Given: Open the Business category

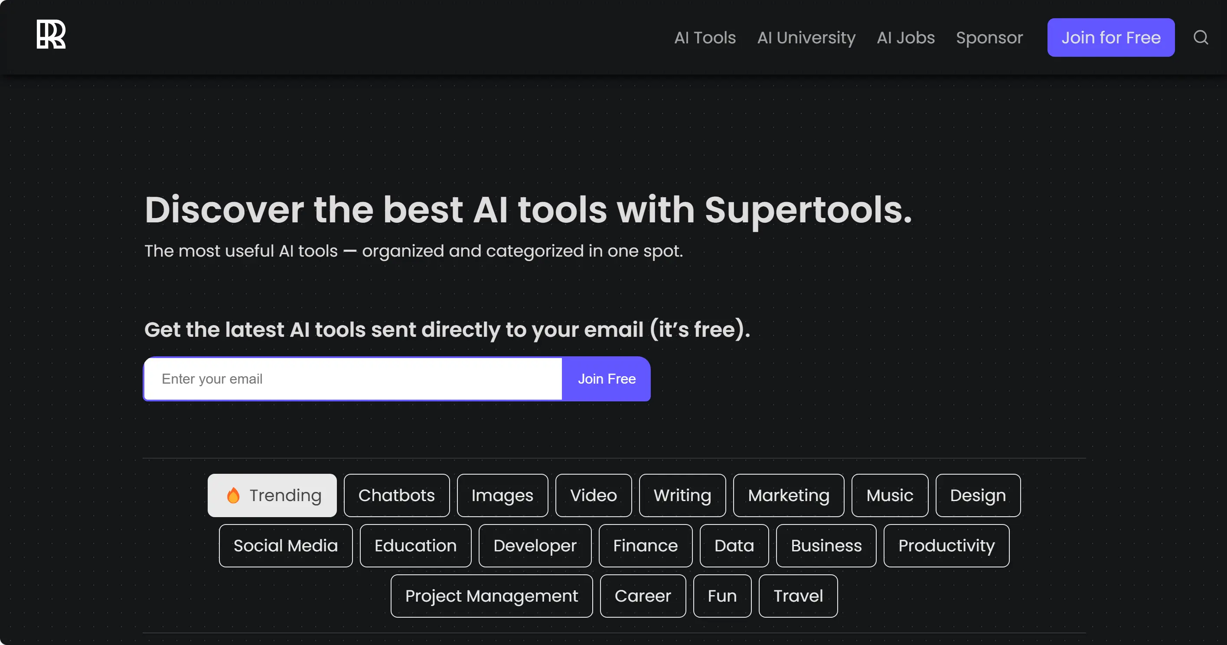Looking at the screenshot, I should tap(826, 546).
